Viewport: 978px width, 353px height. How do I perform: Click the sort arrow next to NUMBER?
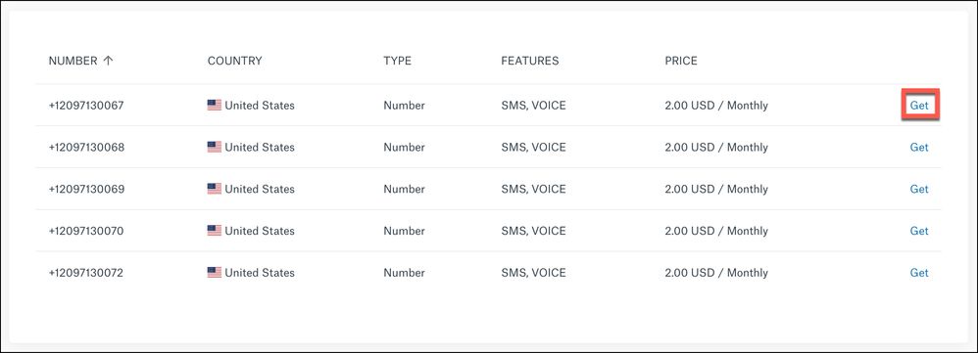[108, 61]
